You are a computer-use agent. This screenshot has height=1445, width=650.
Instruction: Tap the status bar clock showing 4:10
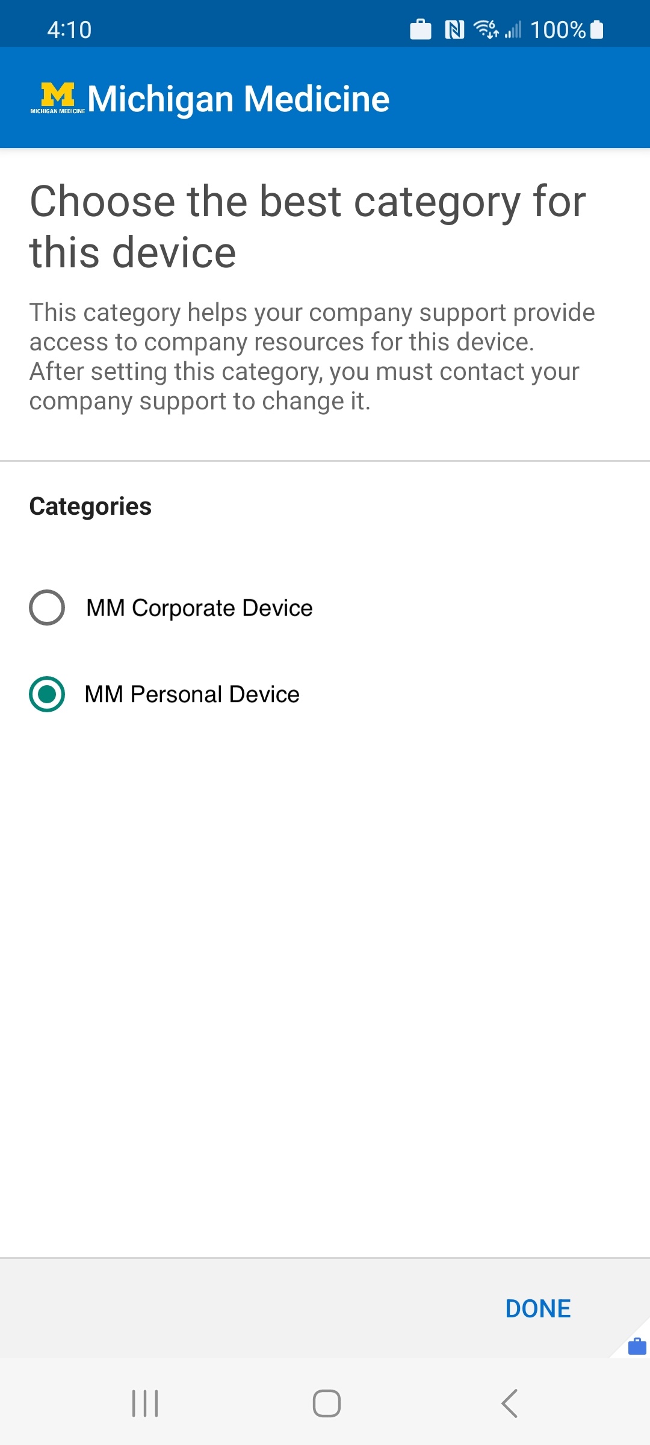(x=69, y=30)
